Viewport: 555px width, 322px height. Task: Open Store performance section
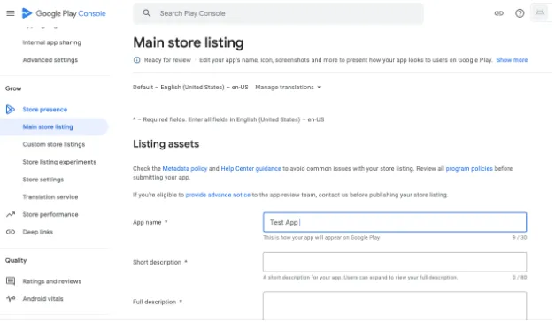tap(50, 214)
